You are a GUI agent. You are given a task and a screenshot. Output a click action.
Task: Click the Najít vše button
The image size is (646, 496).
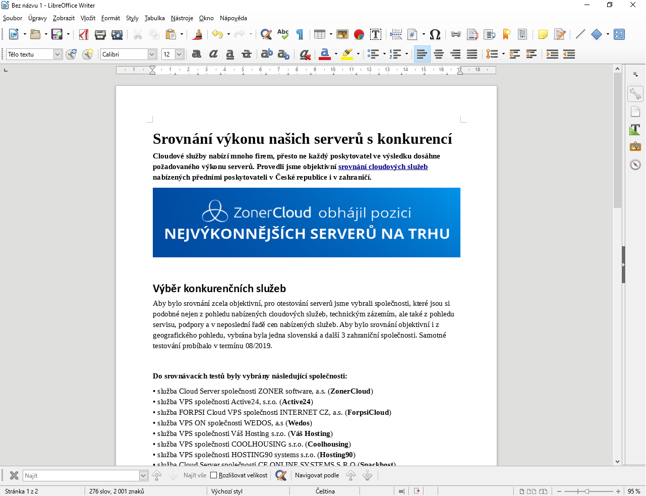[x=195, y=475]
